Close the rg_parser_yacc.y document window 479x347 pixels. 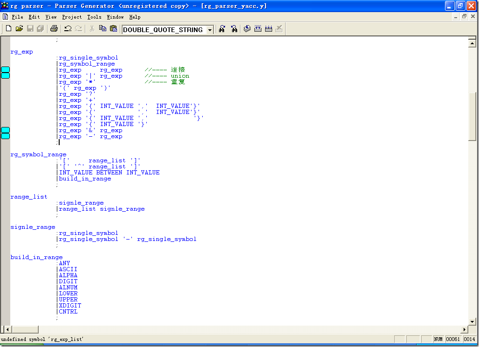point(472,17)
